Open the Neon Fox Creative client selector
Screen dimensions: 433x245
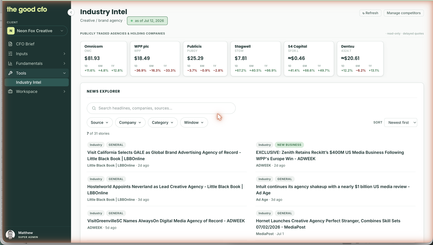[x=36, y=31]
